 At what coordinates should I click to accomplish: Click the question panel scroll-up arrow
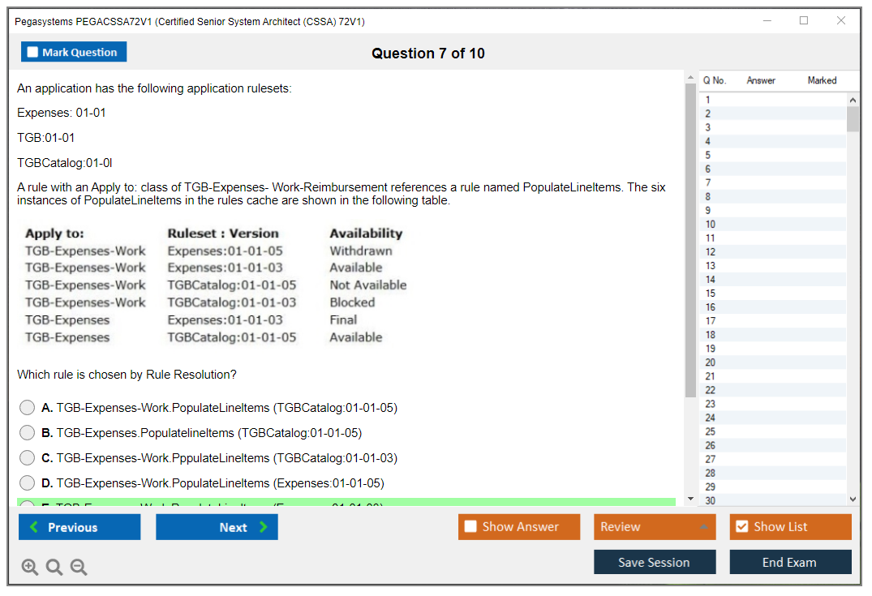click(690, 78)
